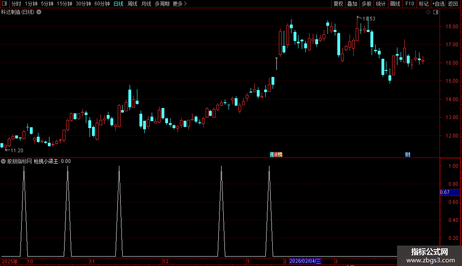The image size is (462, 266).
Task: Click the 枪挑小梁王: 0.00 indicator text
Action: coord(52,161)
